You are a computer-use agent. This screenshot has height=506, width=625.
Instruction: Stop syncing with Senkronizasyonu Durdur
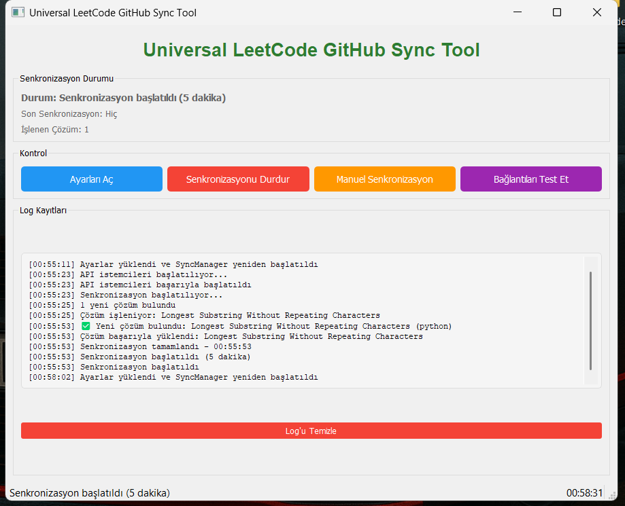238,179
